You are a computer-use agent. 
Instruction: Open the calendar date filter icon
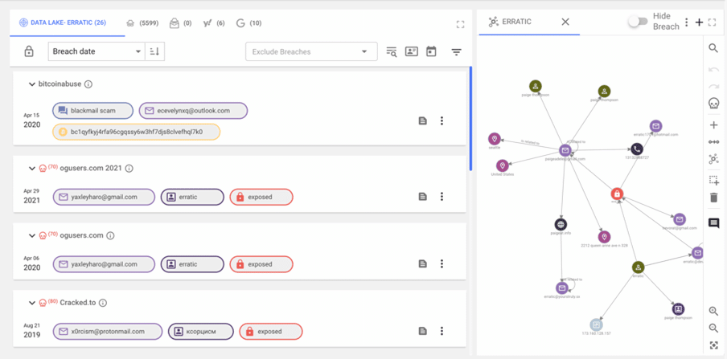[431, 51]
